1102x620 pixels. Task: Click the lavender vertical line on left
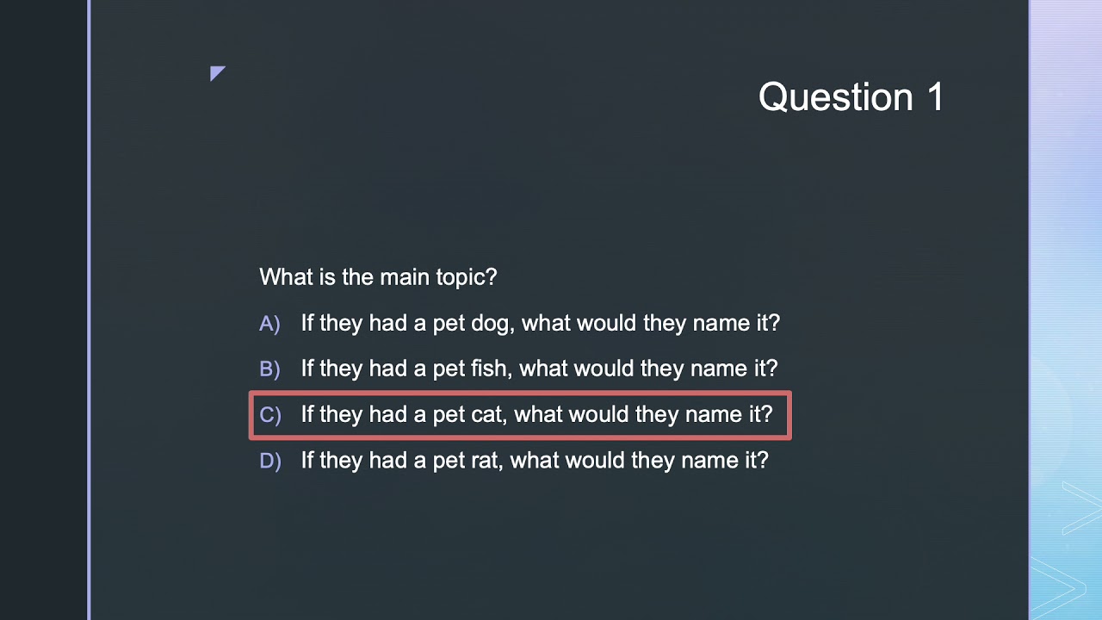[89, 310]
